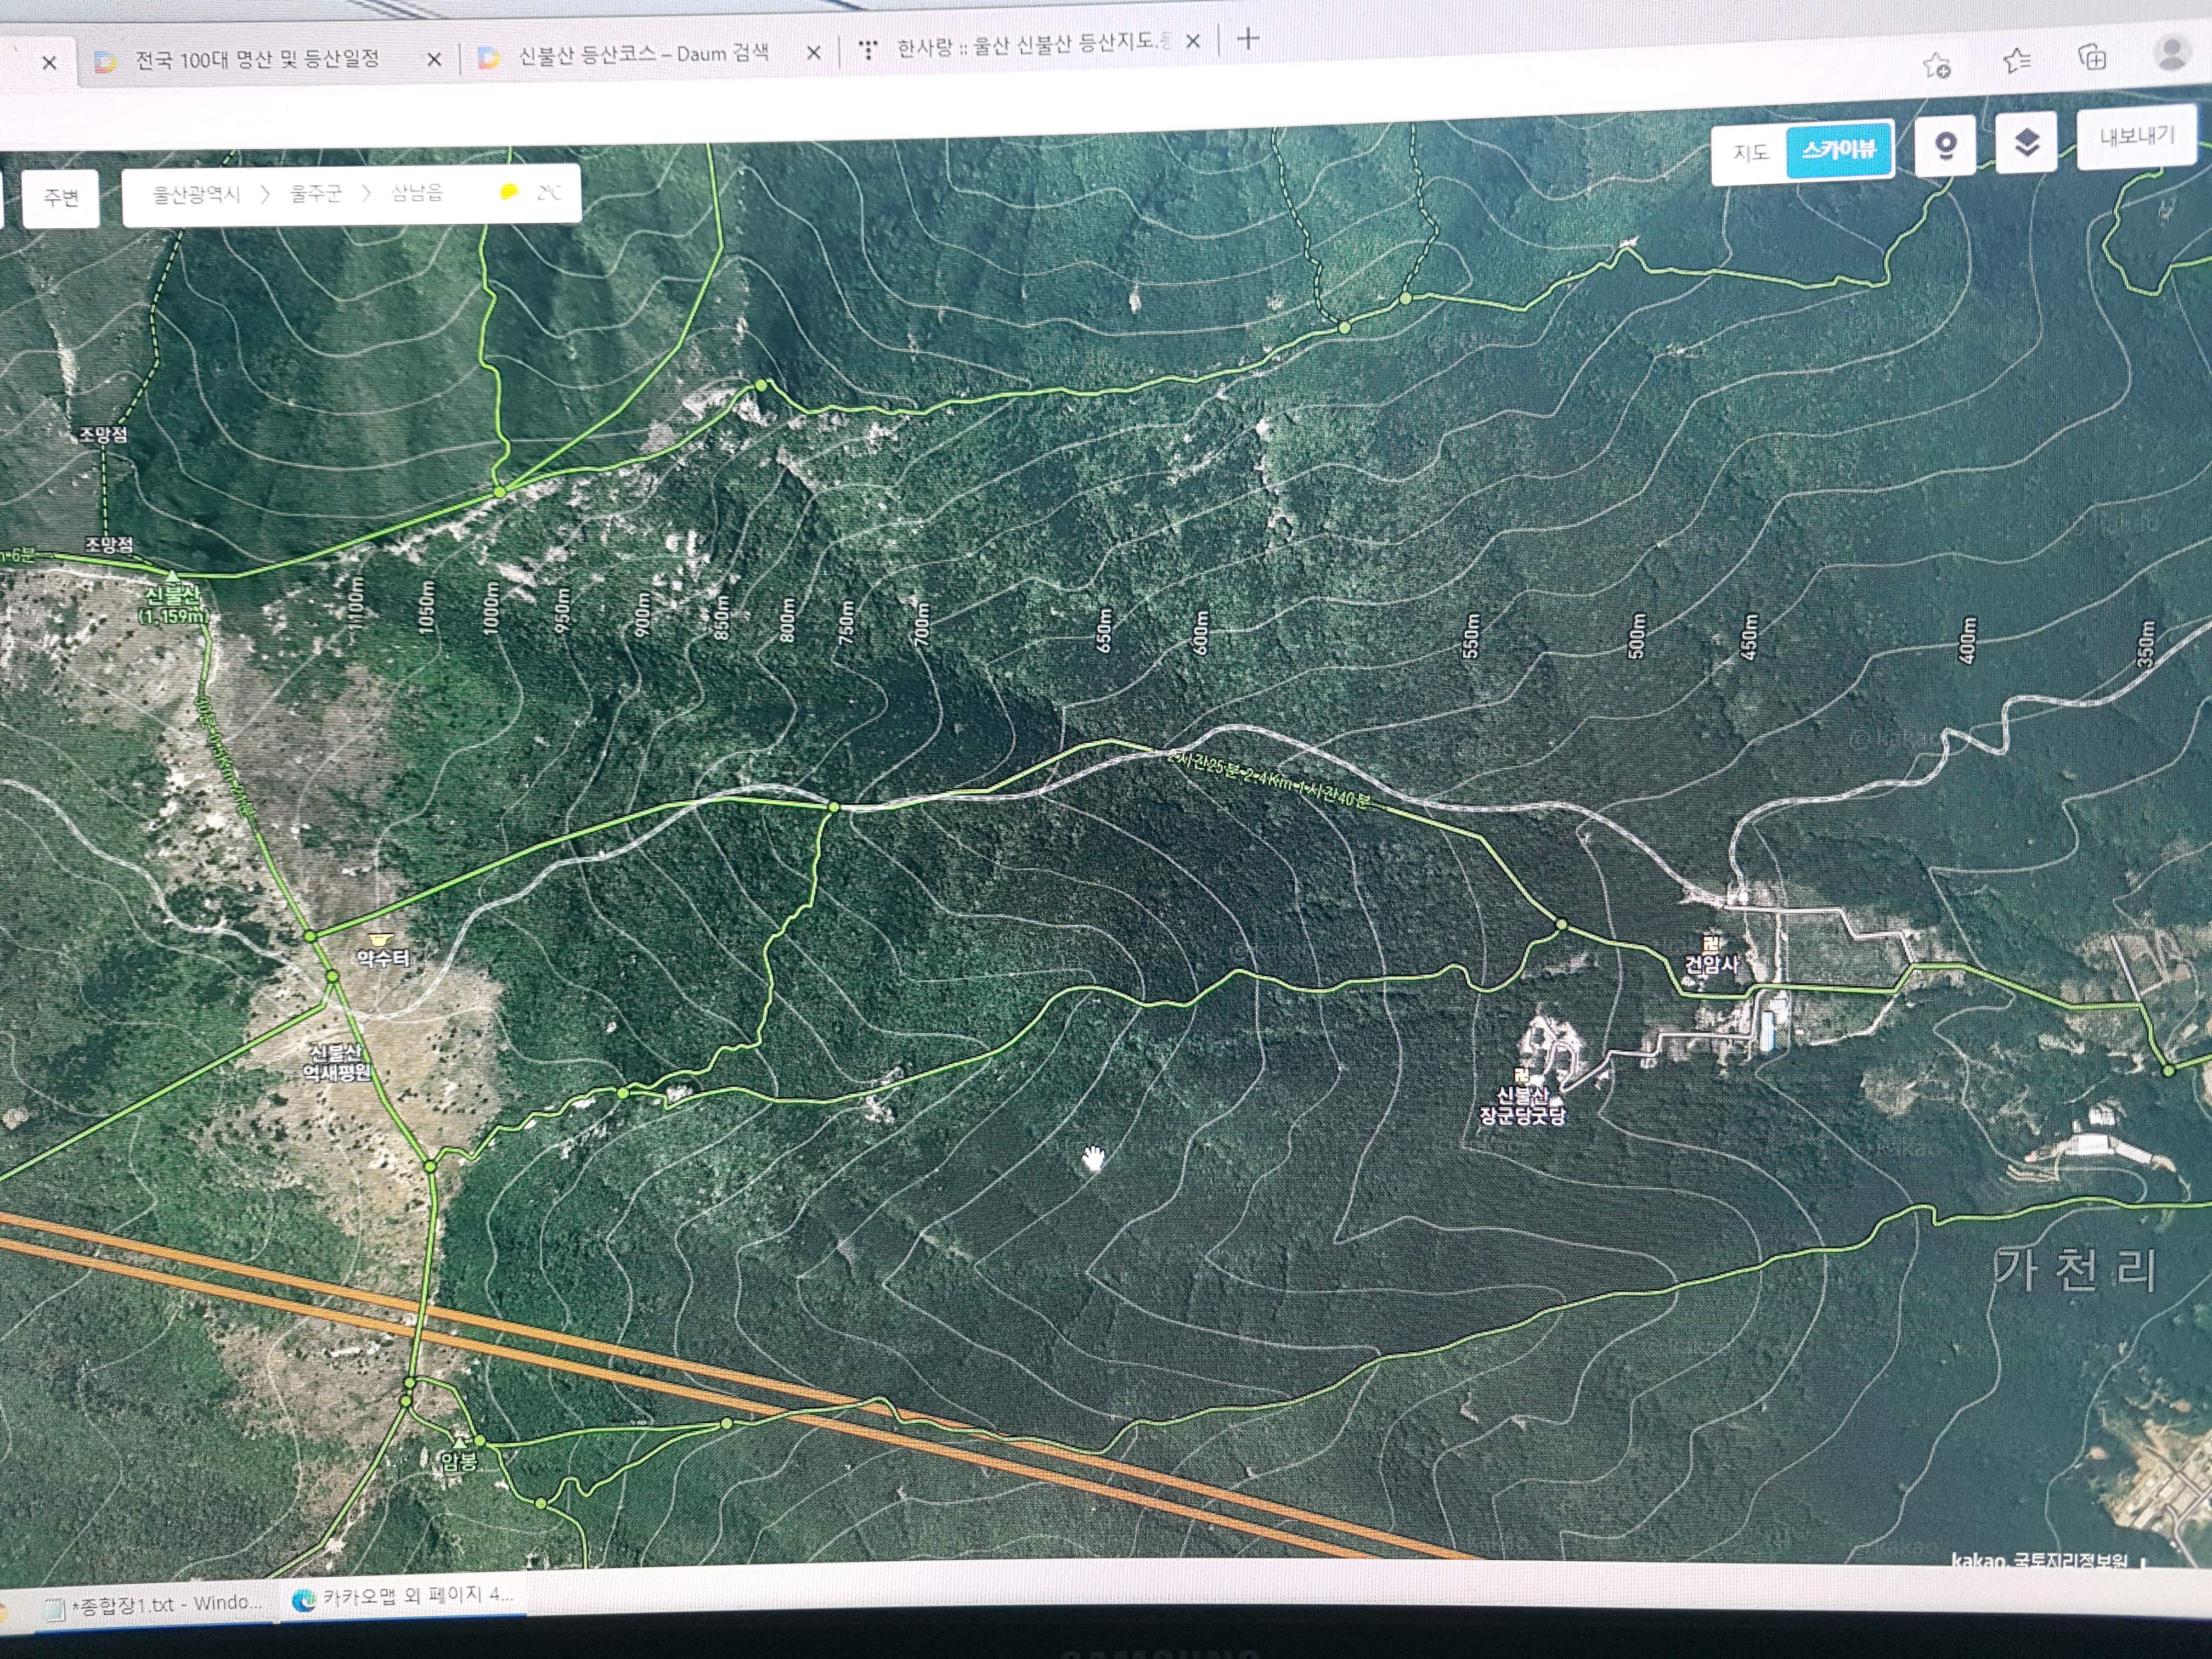Switch map view to 지도
Image resolution: width=2212 pixels, height=1659 pixels.
coord(1750,152)
